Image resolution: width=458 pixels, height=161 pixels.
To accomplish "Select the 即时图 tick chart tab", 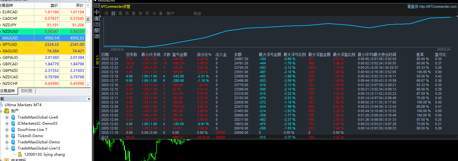I will click(27, 91).
